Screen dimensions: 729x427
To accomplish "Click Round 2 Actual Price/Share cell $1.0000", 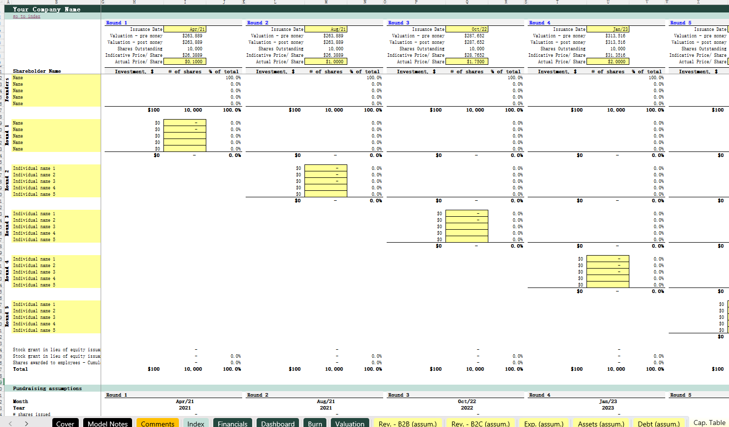I will 326,62.
